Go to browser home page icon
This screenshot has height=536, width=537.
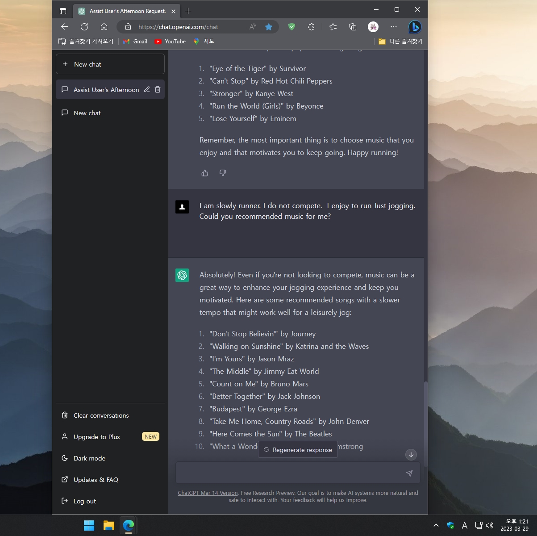pyautogui.click(x=104, y=27)
